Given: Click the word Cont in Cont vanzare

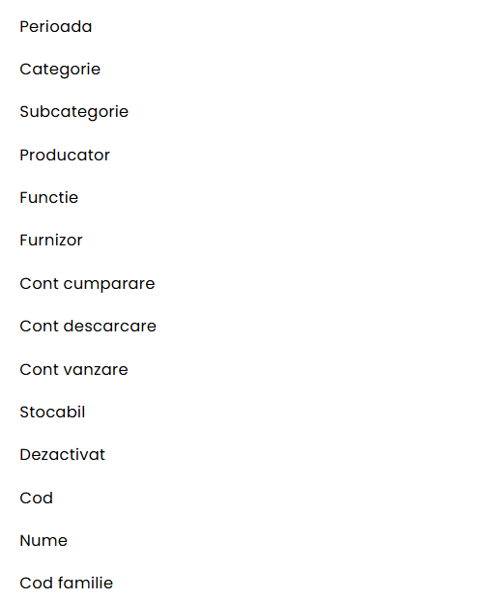Looking at the screenshot, I should [39, 369].
